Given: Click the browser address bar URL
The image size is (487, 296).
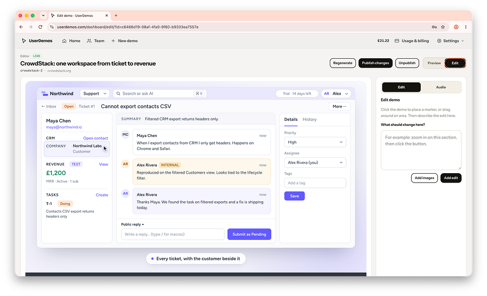Looking at the screenshot, I should coord(128,27).
